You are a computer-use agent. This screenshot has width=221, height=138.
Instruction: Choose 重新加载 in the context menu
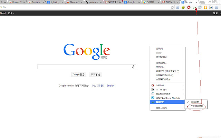click(x=167, y=57)
